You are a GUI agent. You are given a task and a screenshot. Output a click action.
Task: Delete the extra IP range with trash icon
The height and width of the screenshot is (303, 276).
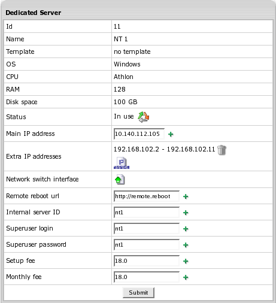click(222, 150)
